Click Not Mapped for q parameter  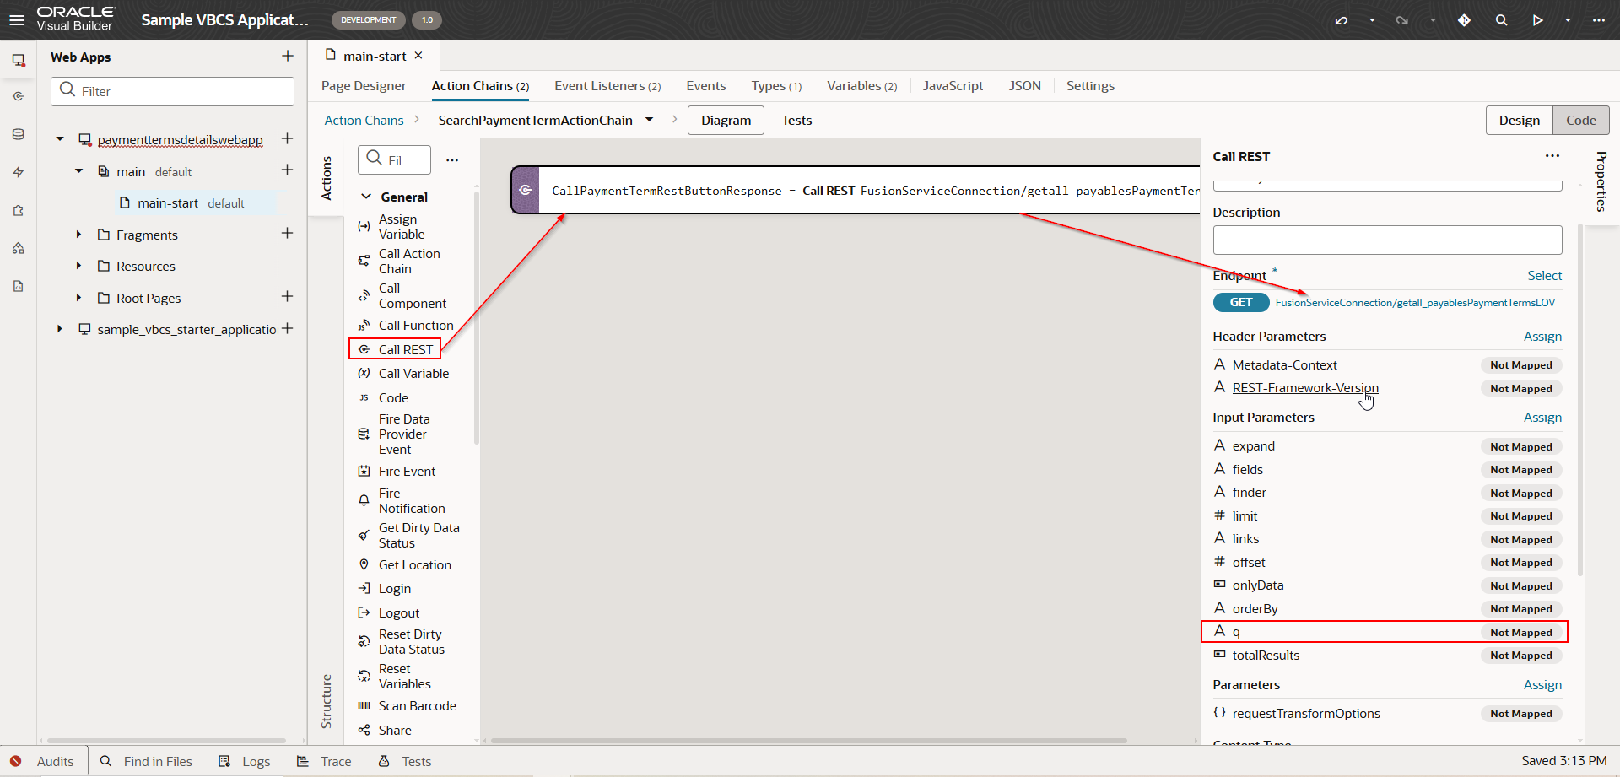pos(1521,633)
